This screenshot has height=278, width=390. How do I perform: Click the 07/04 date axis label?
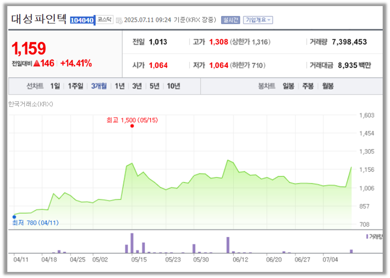[x=330, y=259]
